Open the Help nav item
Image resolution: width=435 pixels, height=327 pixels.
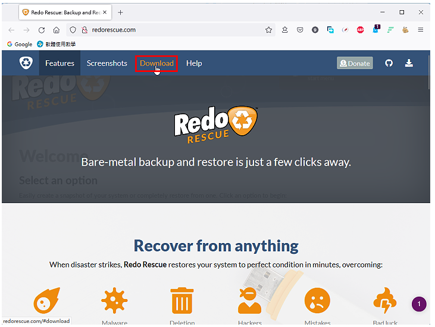coord(194,63)
